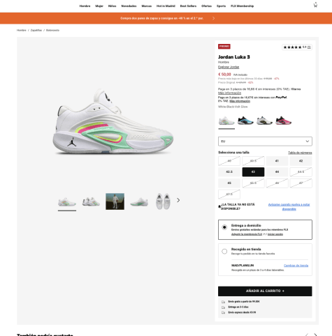View the model photo thumbnail
Image resolution: width=332 pixels, height=336 pixels.
coord(115,201)
